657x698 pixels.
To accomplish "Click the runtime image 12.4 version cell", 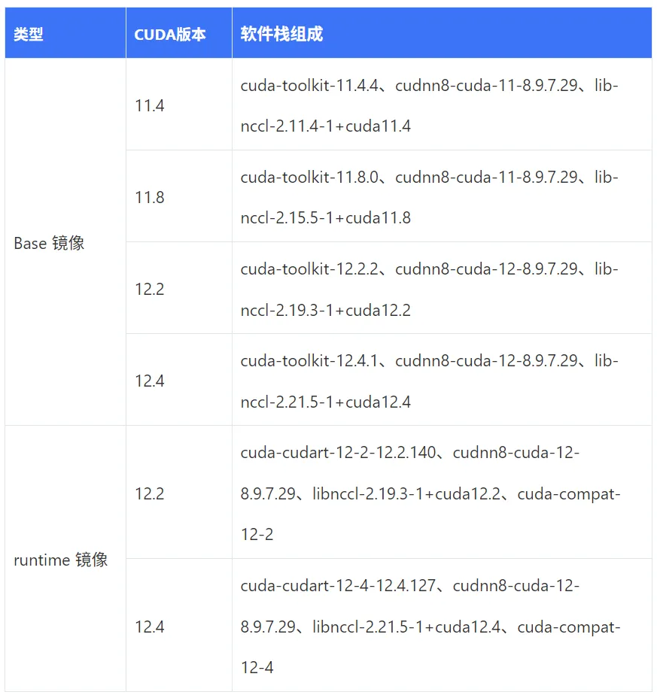I will [x=179, y=626].
